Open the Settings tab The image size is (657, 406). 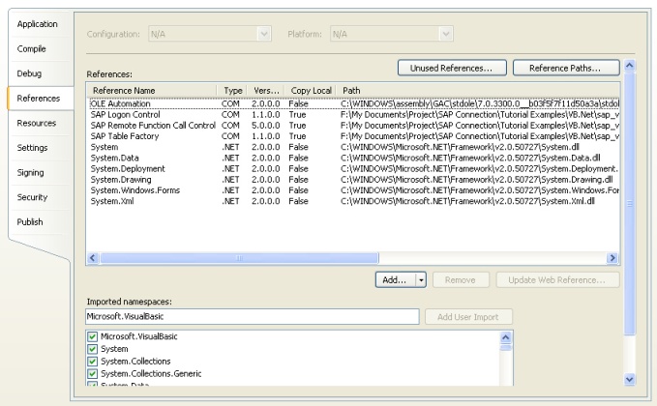click(x=33, y=148)
